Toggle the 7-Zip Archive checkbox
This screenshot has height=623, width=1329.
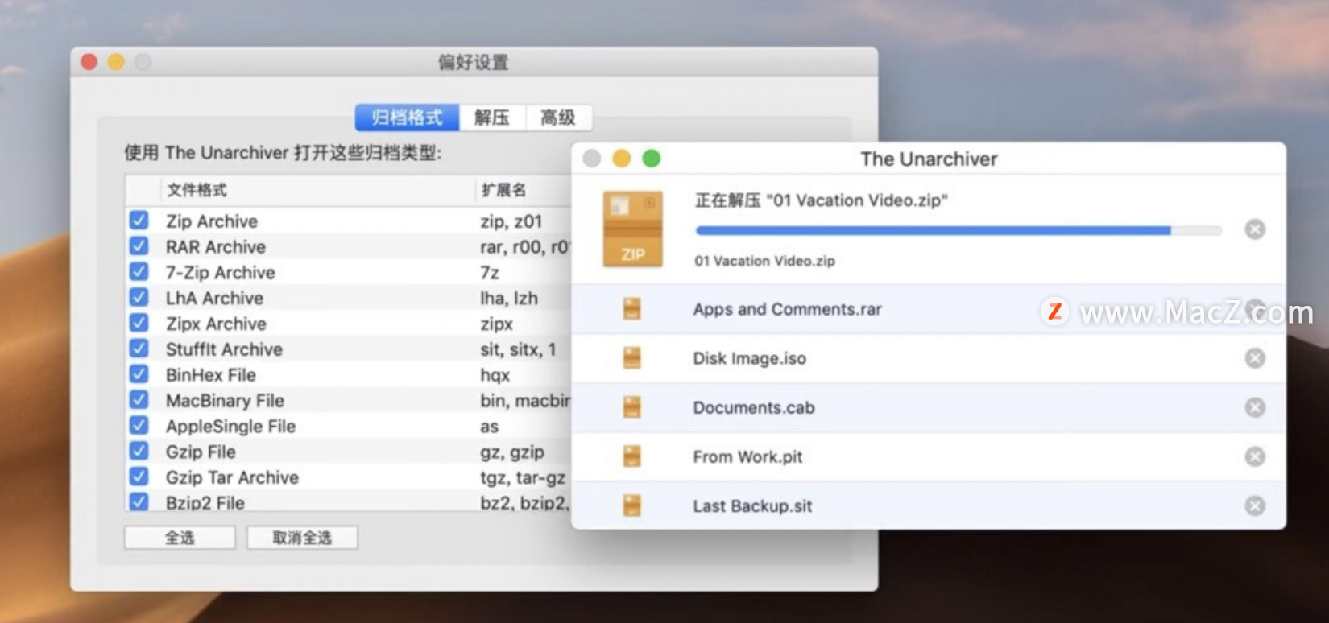(139, 271)
